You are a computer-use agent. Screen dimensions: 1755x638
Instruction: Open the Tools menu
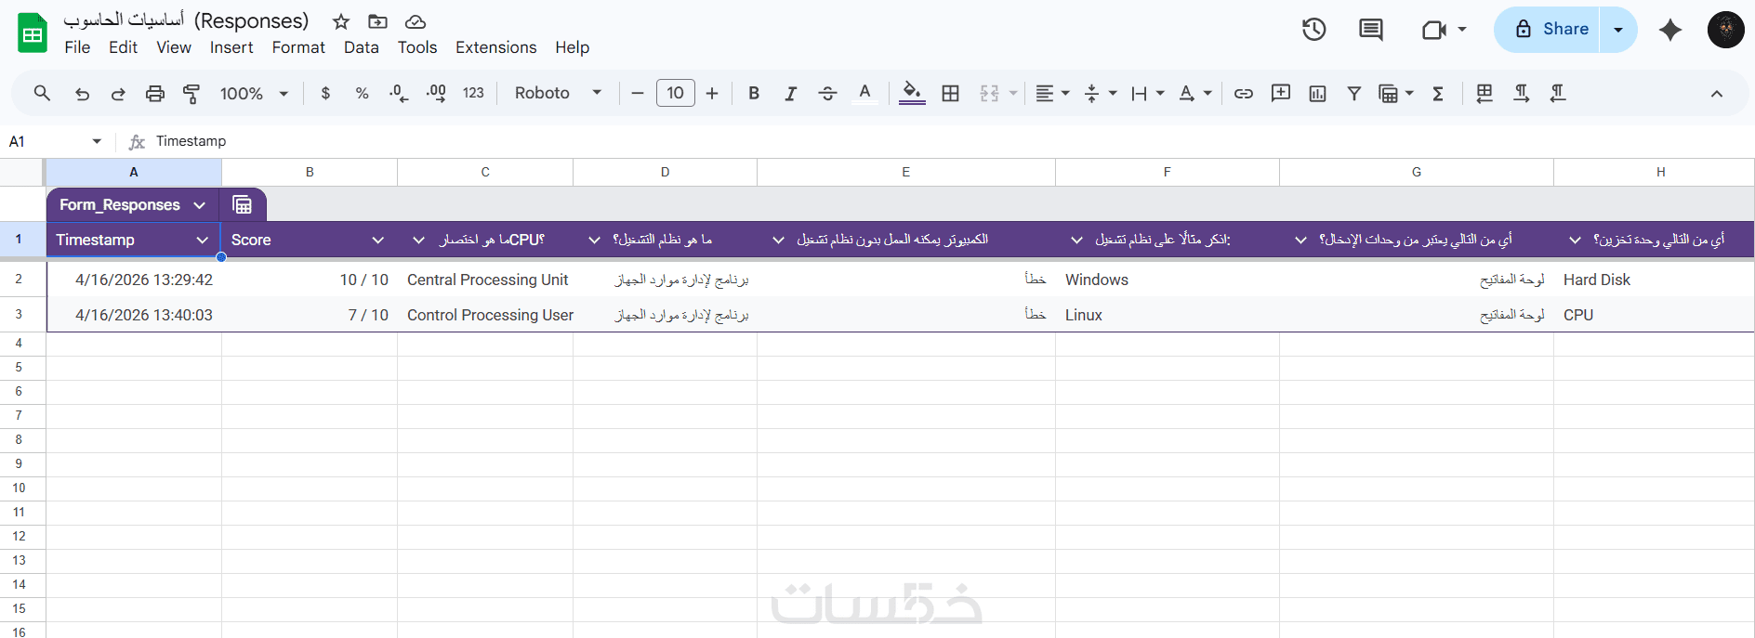point(417,47)
